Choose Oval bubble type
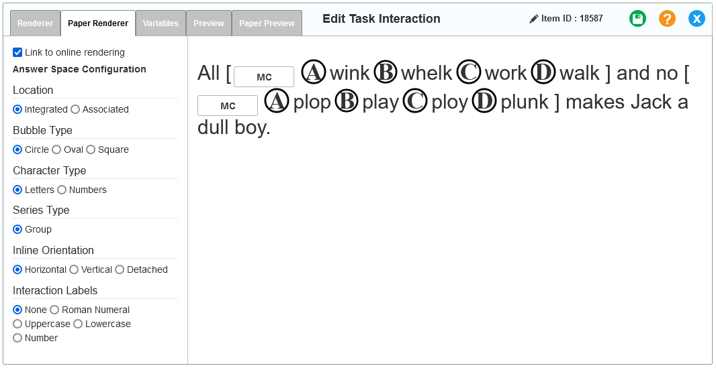716x368 pixels. click(56, 149)
